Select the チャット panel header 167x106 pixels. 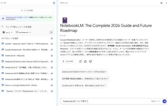tap(64, 3)
